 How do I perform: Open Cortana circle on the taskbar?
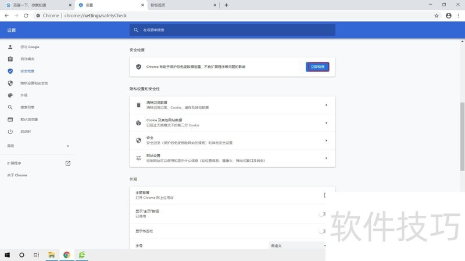coord(22,255)
